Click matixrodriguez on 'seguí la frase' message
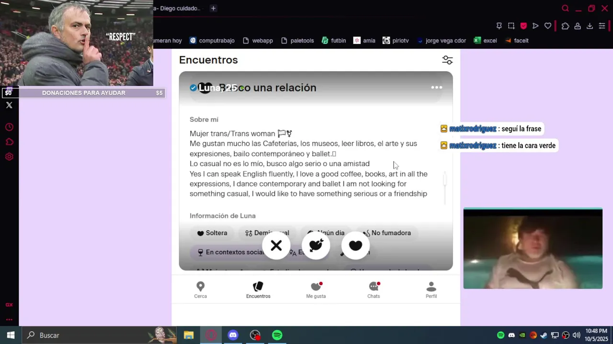 473,129
